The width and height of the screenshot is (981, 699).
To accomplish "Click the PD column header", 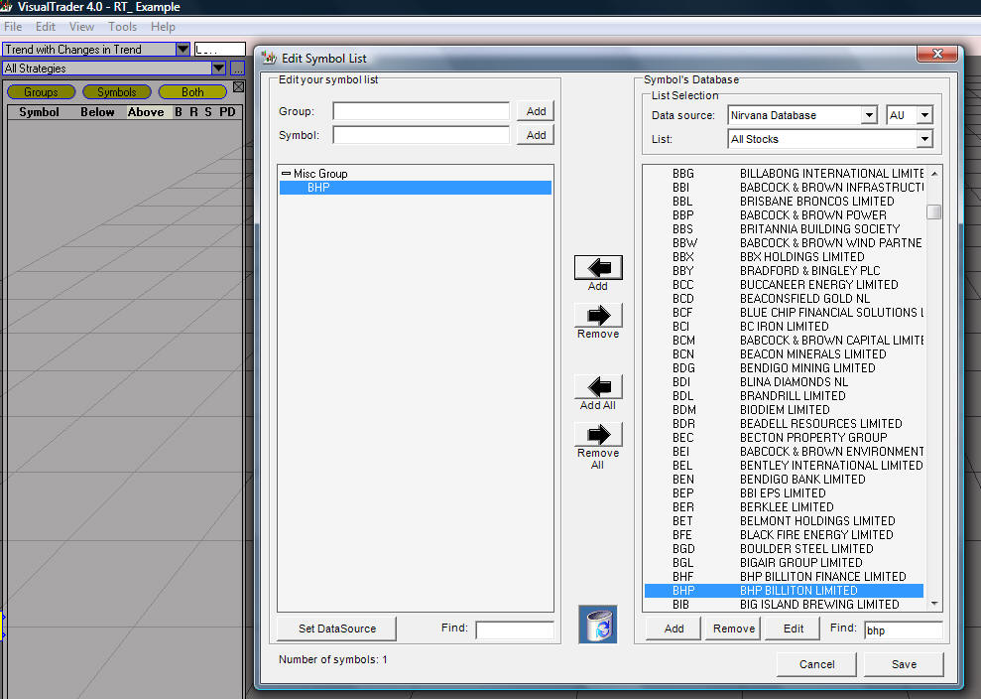I will [228, 112].
